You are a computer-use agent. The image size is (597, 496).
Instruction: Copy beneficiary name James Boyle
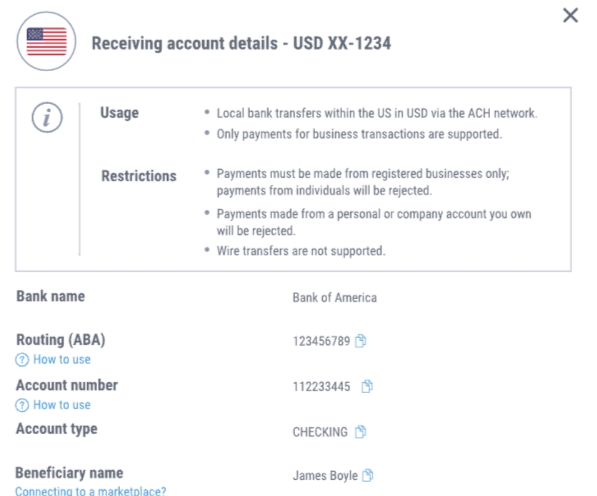[367, 475]
